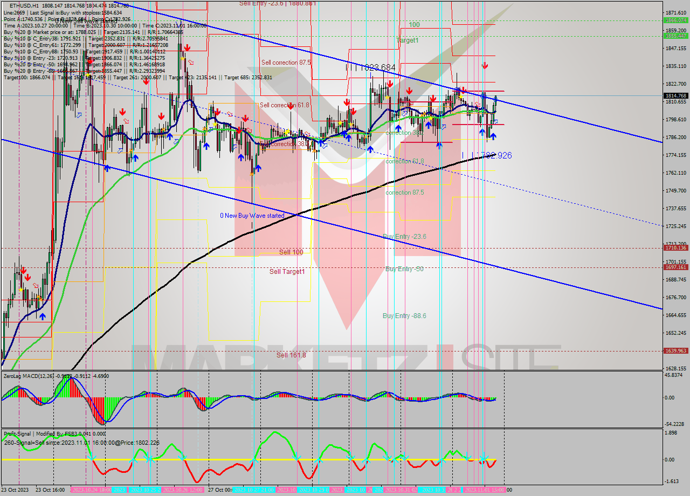This screenshot has width=690, height=496.
Task: Click the red sell arrow above the latest candles
Action: (485, 65)
